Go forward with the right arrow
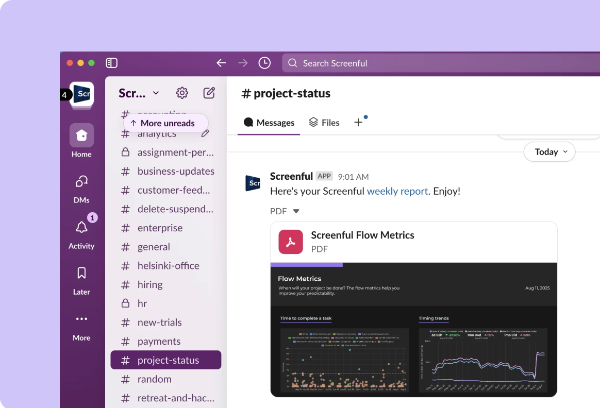The width and height of the screenshot is (600, 408). [243, 63]
